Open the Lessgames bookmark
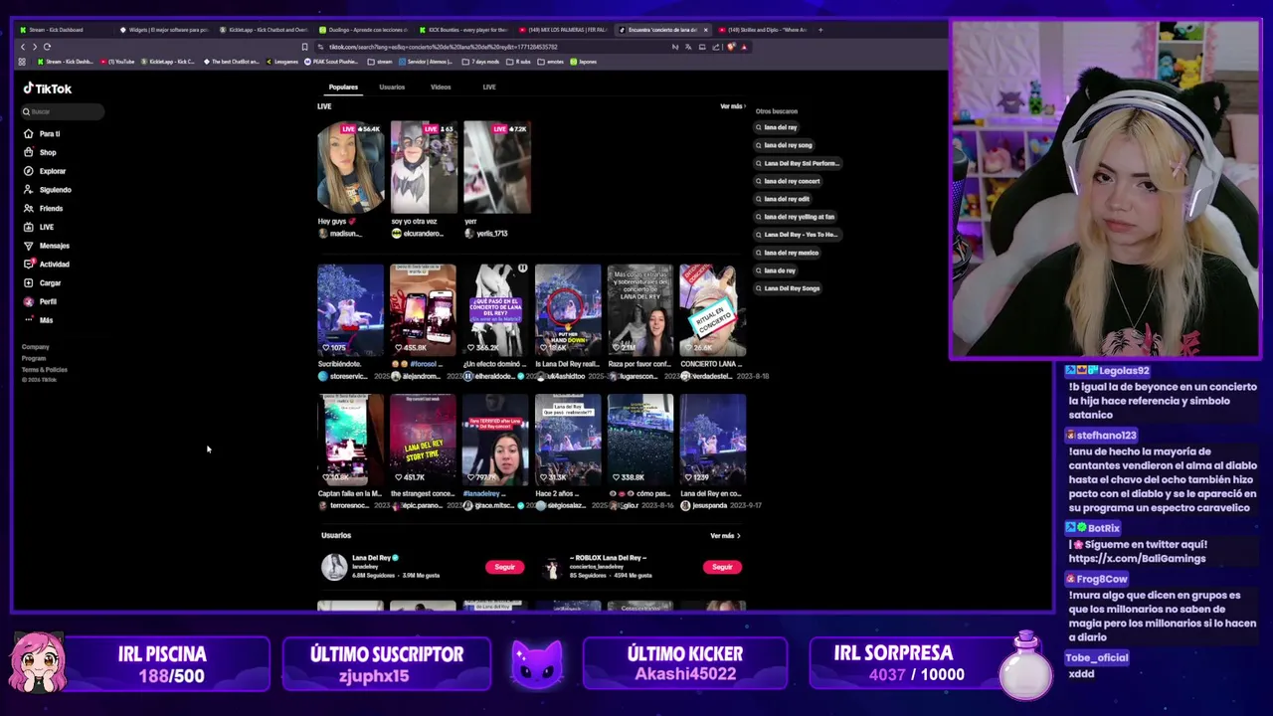1273x716 pixels. (x=281, y=62)
